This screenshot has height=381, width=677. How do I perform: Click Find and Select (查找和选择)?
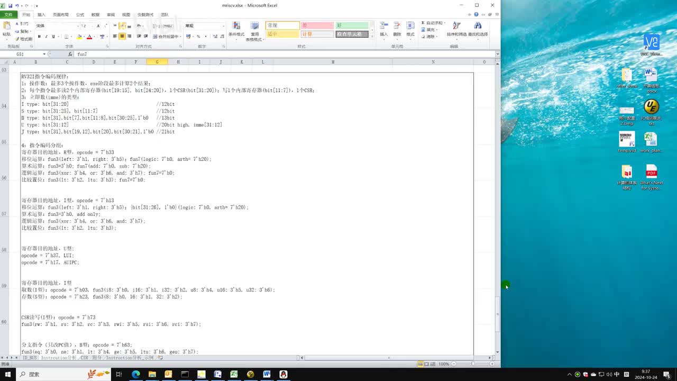(478, 29)
